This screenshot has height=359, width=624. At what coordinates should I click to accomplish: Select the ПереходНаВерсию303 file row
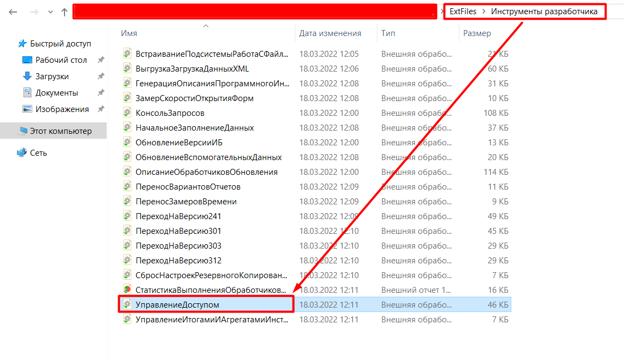coord(178,246)
